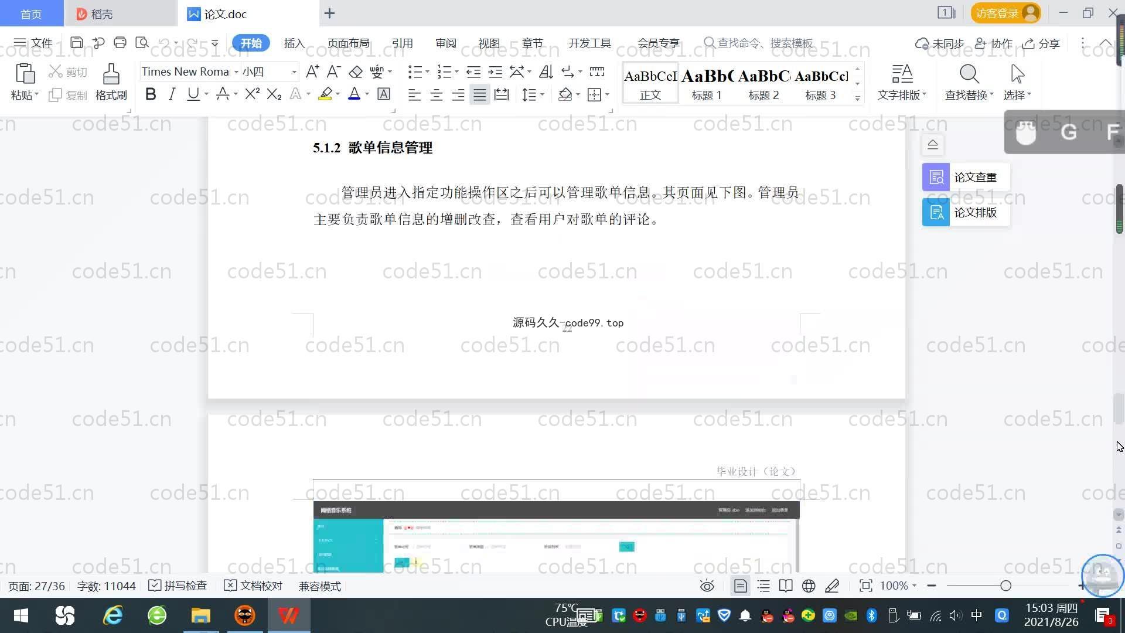Click the character border icon

[384, 94]
